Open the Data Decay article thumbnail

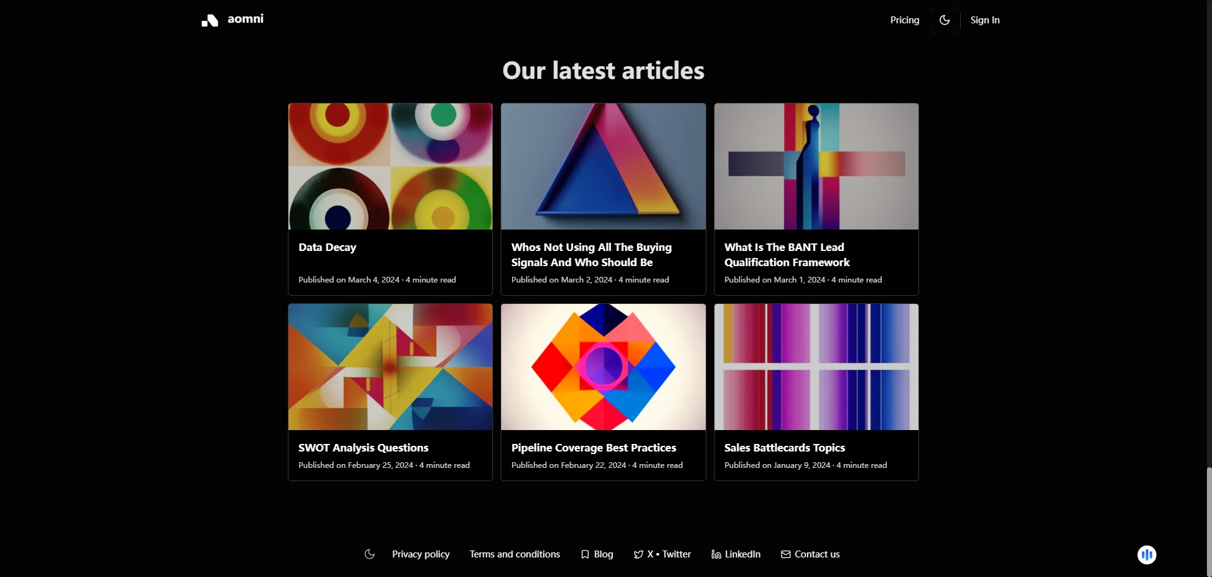390,166
